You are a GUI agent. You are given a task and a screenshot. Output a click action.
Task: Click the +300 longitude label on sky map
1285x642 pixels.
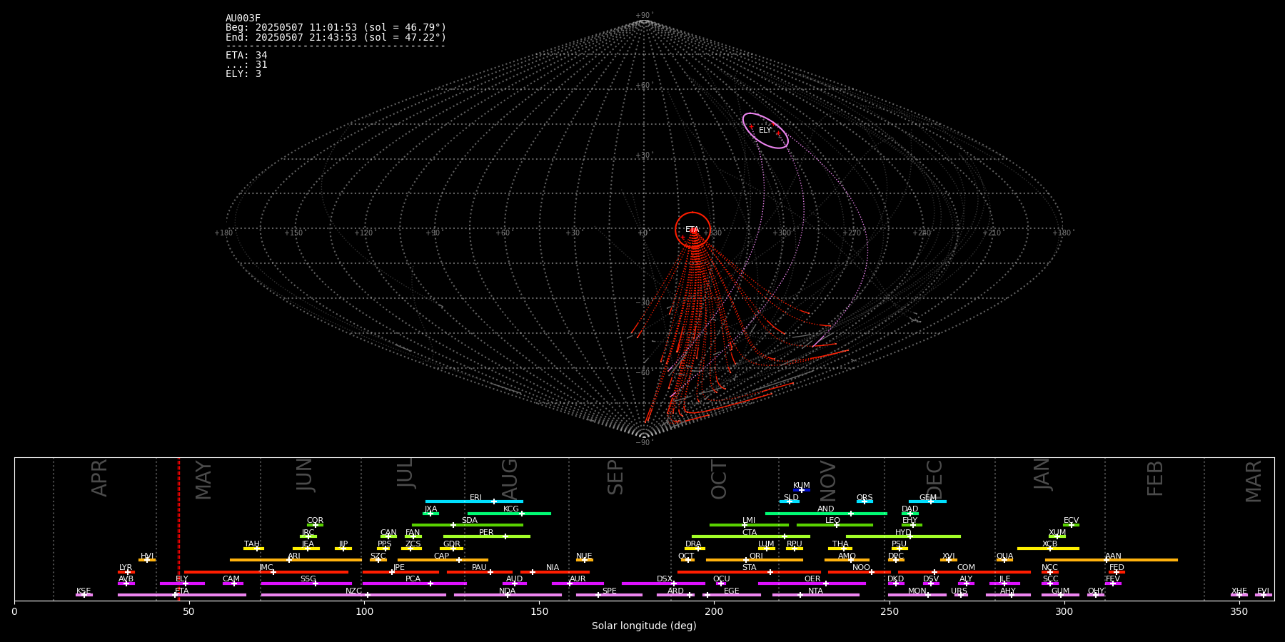pos(782,233)
